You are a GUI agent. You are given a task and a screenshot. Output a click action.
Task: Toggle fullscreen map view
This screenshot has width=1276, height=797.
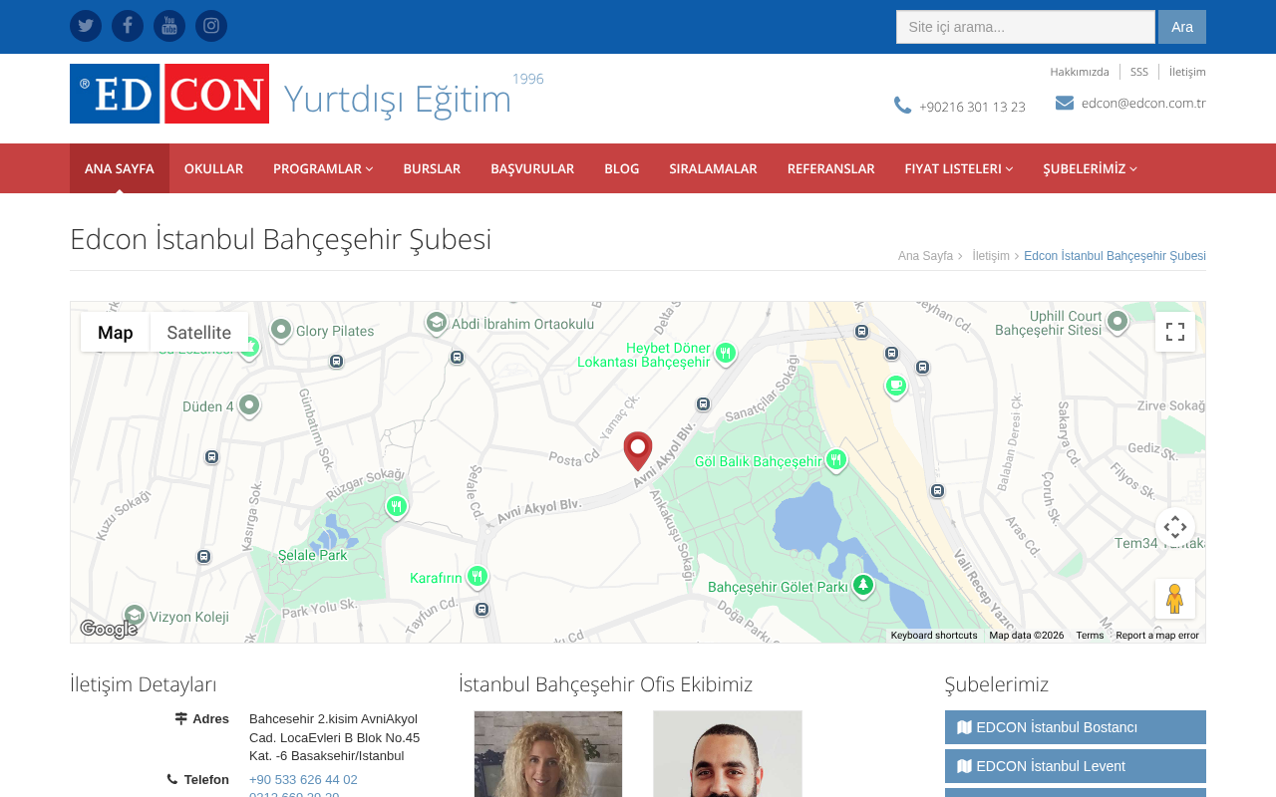(1175, 332)
